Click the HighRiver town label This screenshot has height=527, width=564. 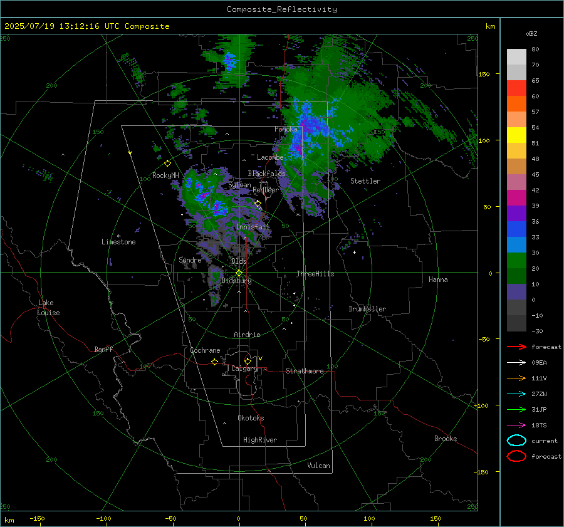pyautogui.click(x=260, y=440)
